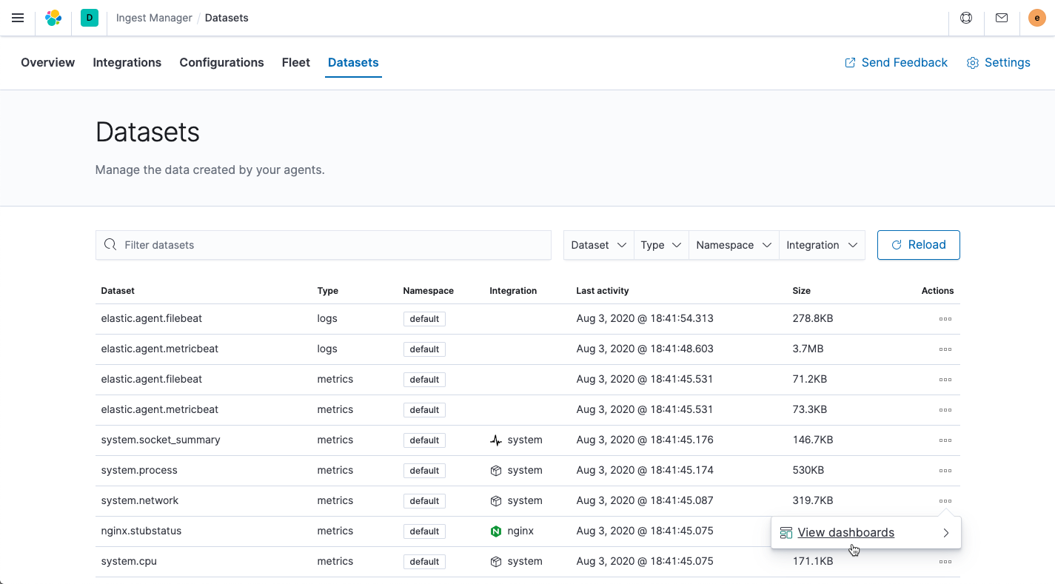Open the newsfeed mail icon
This screenshot has height=584, width=1055.
coord(1002,18)
